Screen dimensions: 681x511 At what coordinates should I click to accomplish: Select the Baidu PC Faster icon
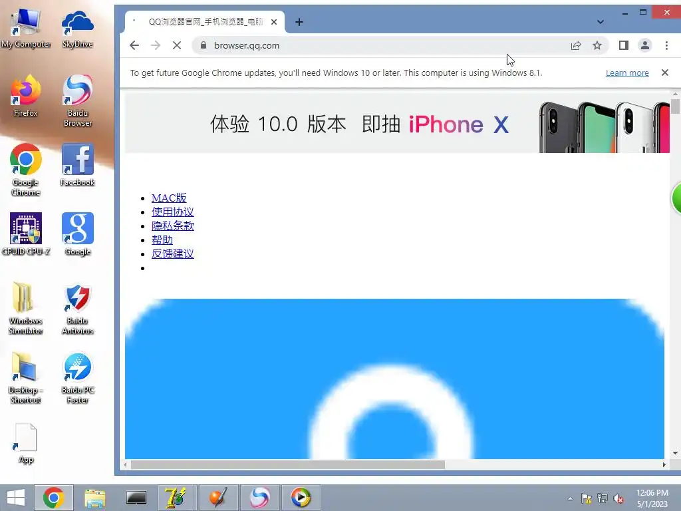click(77, 378)
